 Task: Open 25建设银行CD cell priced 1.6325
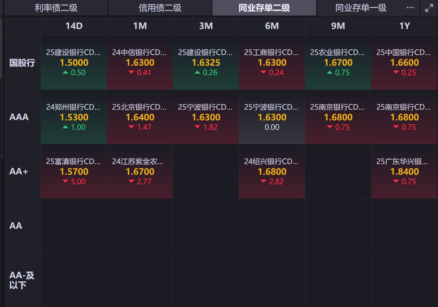pyautogui.click(x=206, y=62)
